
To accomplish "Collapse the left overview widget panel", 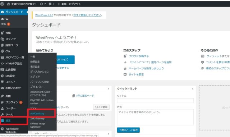I will pyautogui.click(x=109, y=89).
